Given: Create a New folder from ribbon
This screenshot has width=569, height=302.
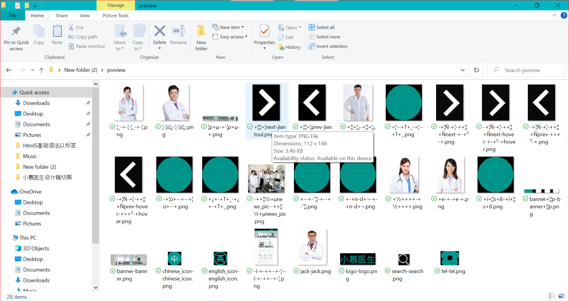Looking at the screenshot, I should coord(201,38).
